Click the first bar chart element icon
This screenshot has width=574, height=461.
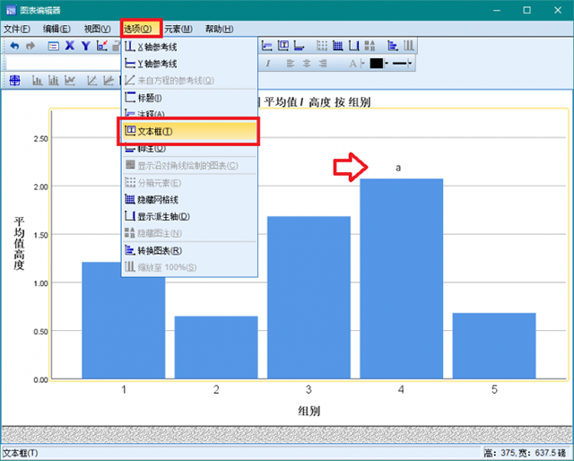38,80
